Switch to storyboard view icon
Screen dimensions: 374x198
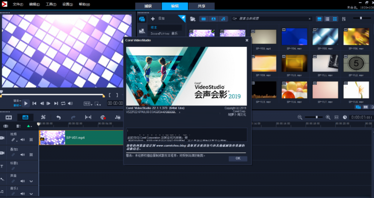9,117
